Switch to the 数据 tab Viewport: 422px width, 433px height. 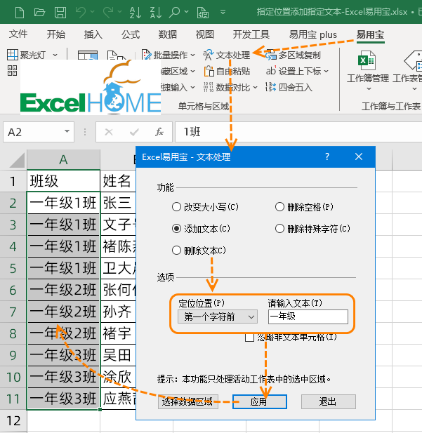coord(168,34)
